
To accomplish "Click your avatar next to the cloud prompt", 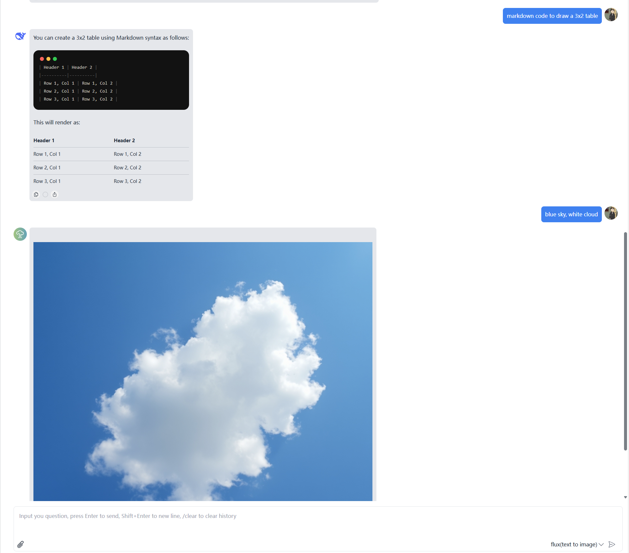I will coord(611,213).
